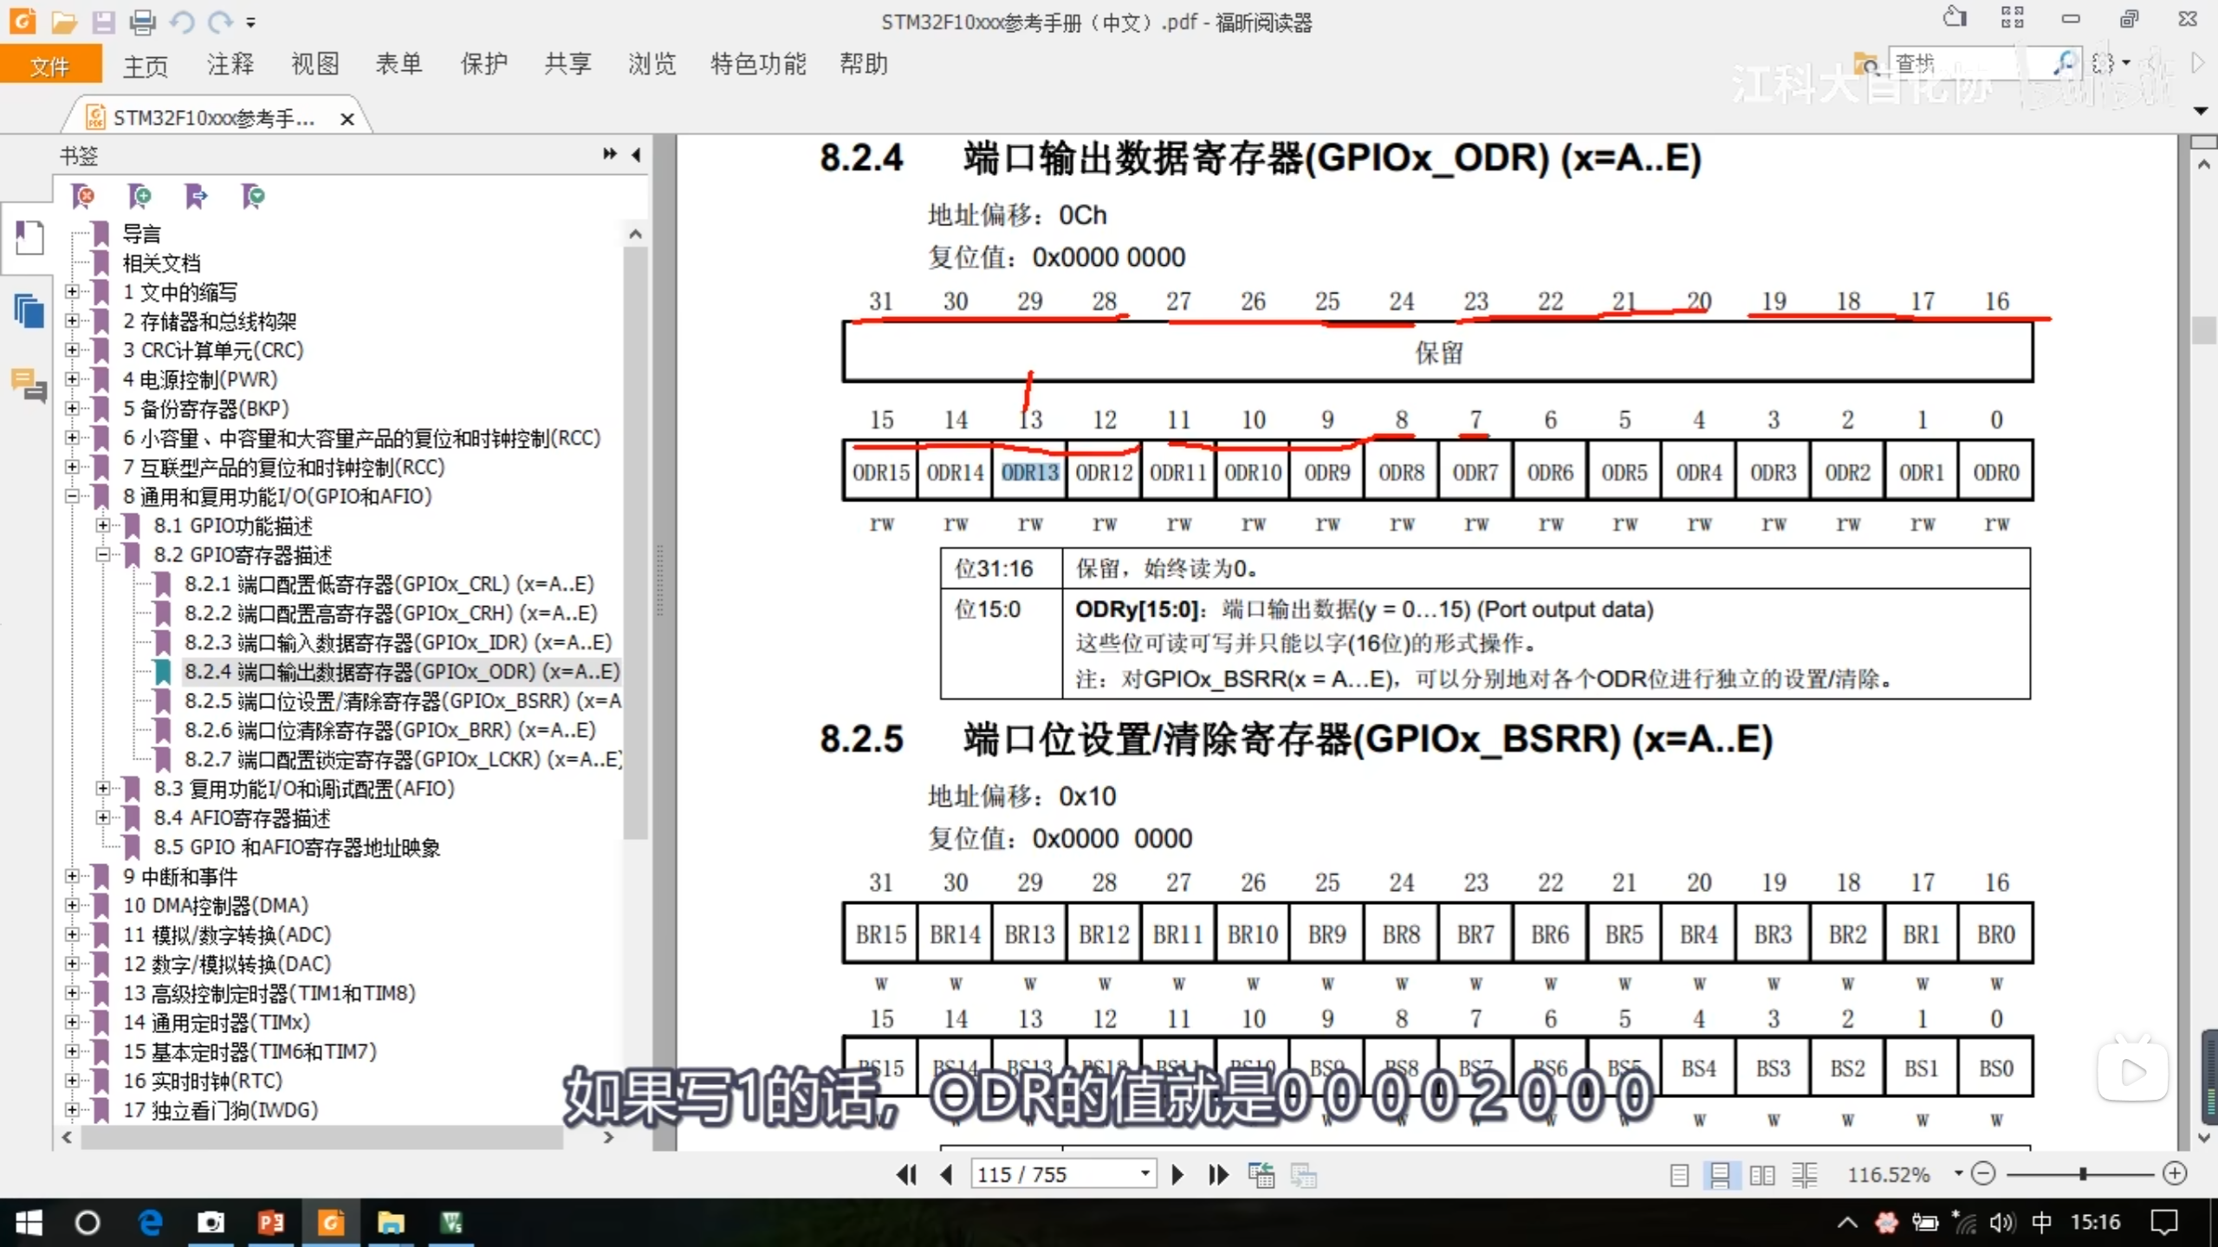
Task: Select the continuous page view mode
Action: click(1720, 1175)
